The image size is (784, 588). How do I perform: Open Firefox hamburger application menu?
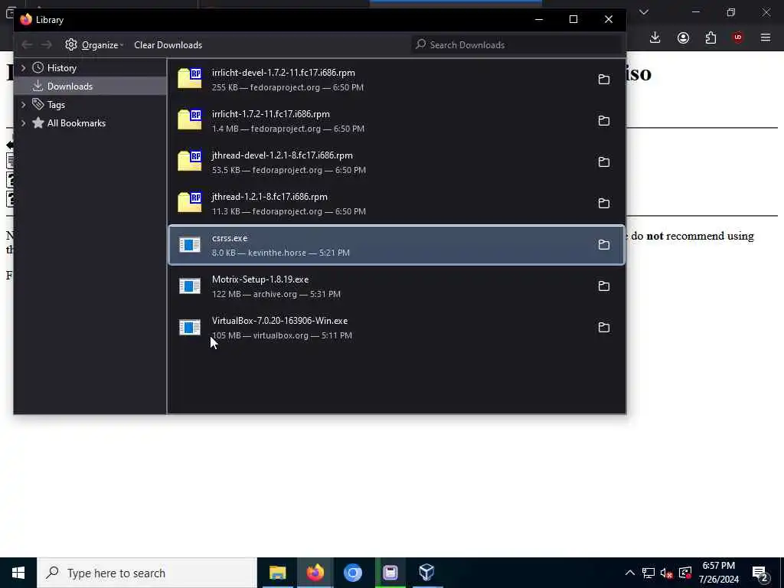(x=766, y=38)
